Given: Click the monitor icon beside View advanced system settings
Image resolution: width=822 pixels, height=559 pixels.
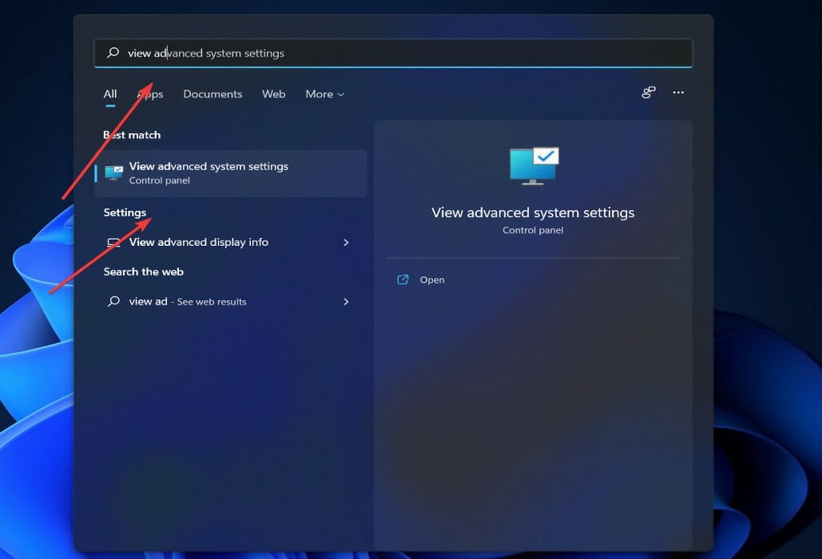Looking at the screenshot, I should pos(113,172).
